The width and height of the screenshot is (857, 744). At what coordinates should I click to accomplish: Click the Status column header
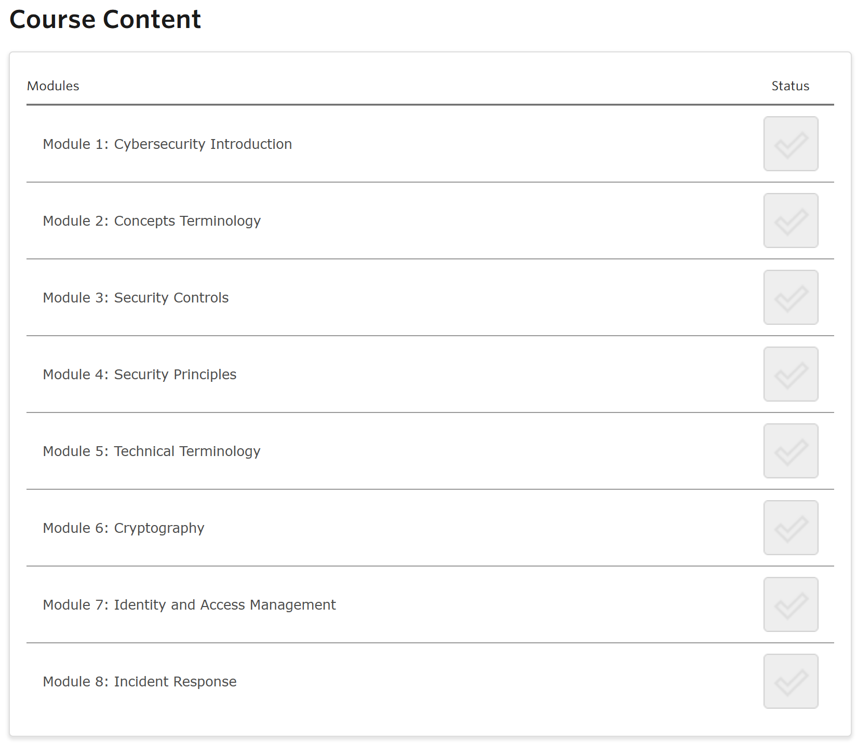[x=790, y=86]
